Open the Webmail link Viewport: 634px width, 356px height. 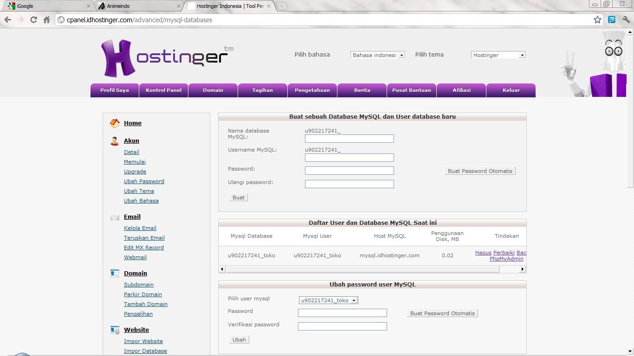135,257
